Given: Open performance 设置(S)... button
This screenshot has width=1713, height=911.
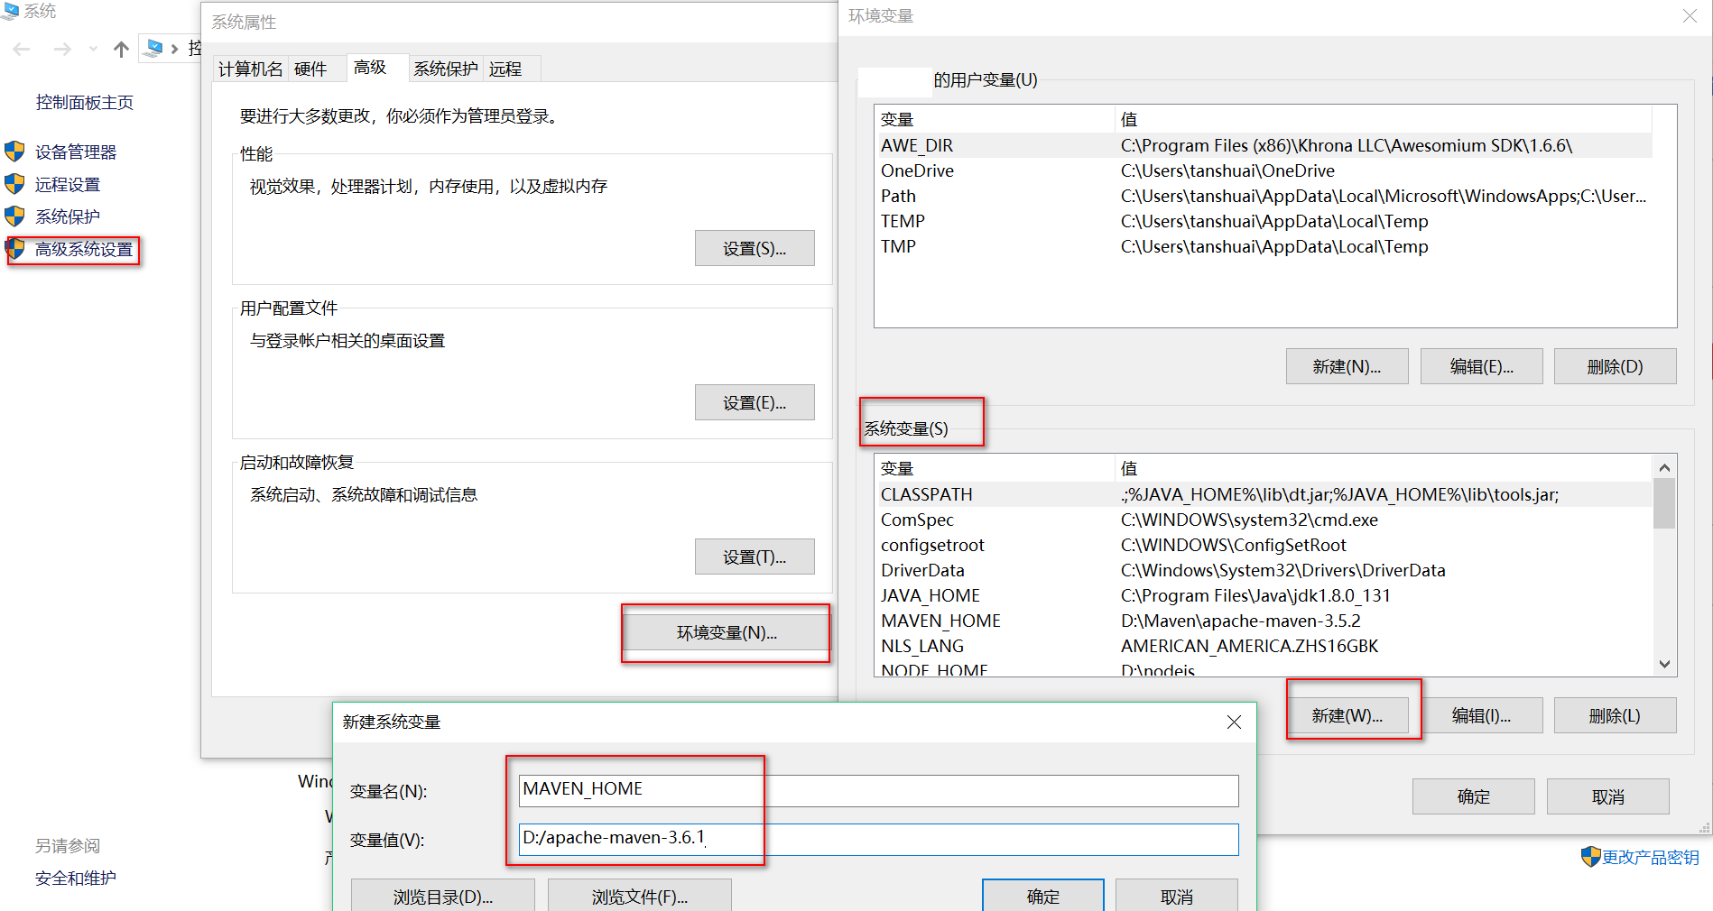Looking at the screenshot, I should click(x=755, y=248).
